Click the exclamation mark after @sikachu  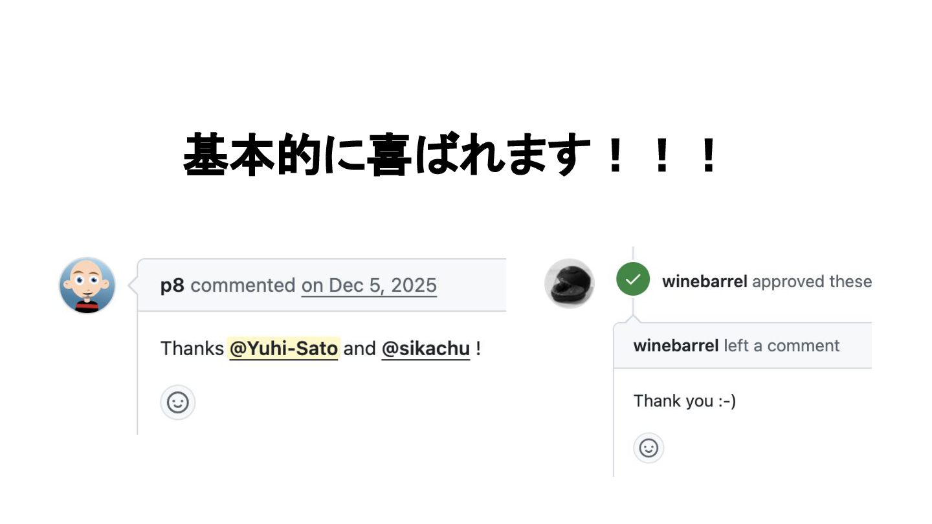coord(478,349)
